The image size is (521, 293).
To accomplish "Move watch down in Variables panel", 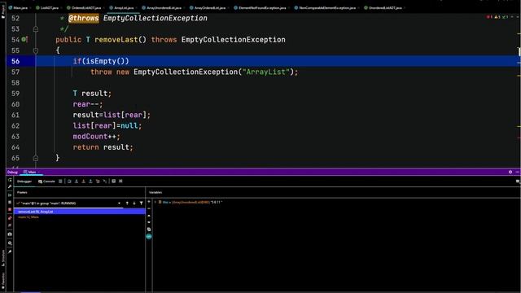I will coord(149,222).
